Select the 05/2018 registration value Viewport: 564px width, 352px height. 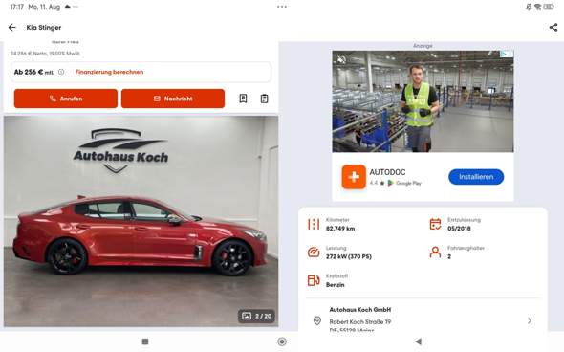click(459, 229)
